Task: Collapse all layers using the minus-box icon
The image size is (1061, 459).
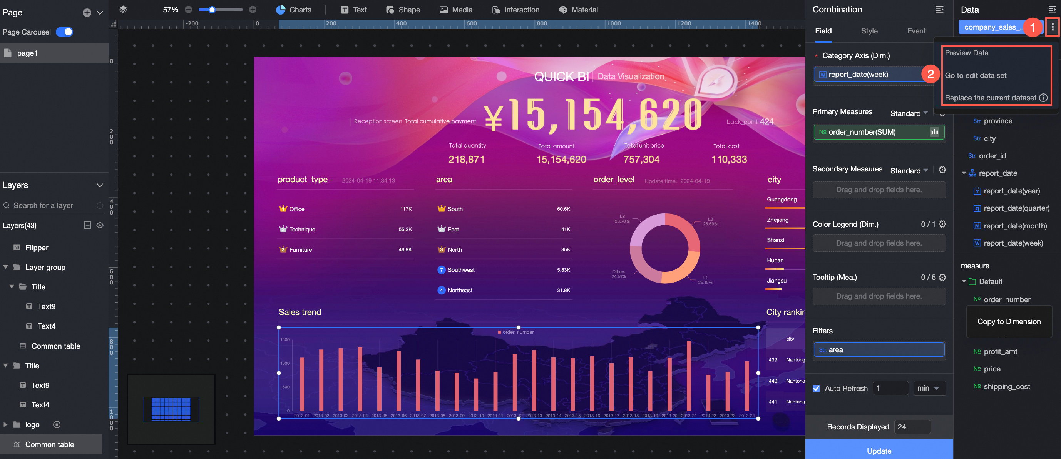Action: tap(87, 225)
